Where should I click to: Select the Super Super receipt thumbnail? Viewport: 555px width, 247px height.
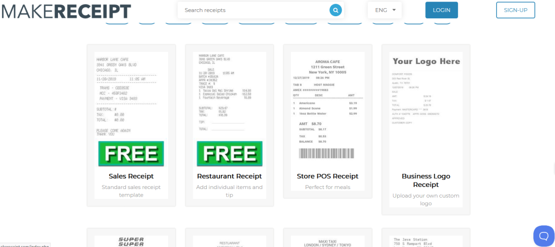tap(131, 240)
